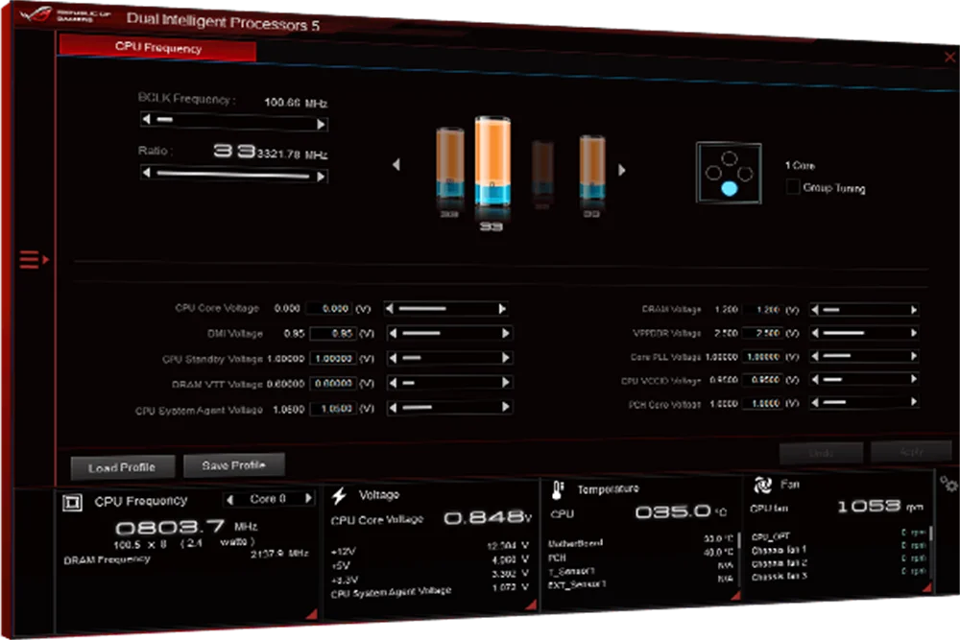Screen dimensions: 960x640
Task: Expand the Voltage panel corner triangle
Action: click(531, 605)
